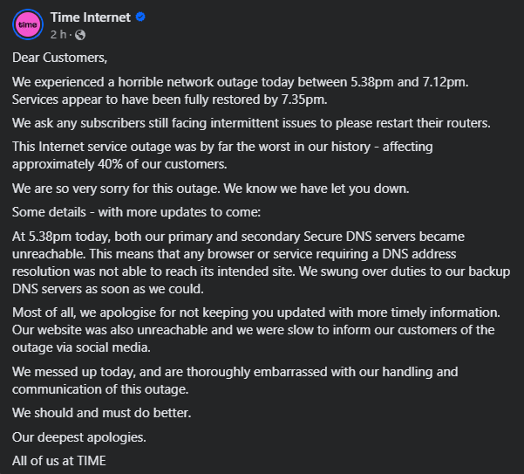Click the 'We are so very sorry' line
Viewport: 524px width, 474px height.
coord(210,189)
